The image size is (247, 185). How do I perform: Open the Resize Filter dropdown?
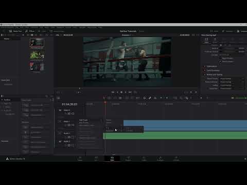[x=232, y=88]
